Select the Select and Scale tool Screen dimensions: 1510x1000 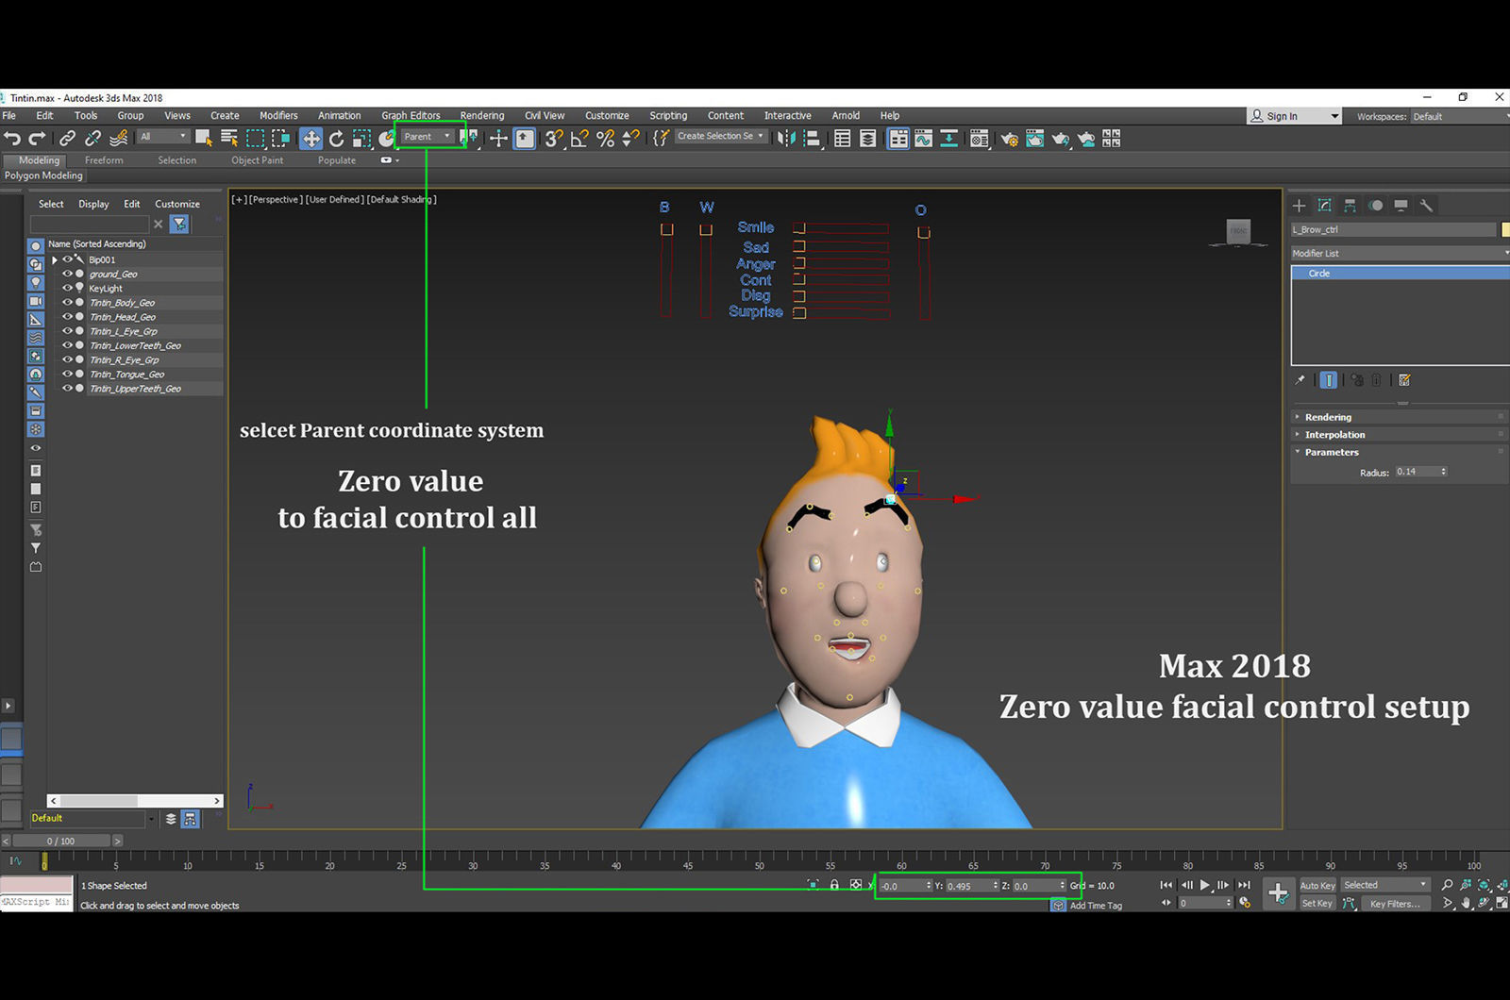coord(361,139)
